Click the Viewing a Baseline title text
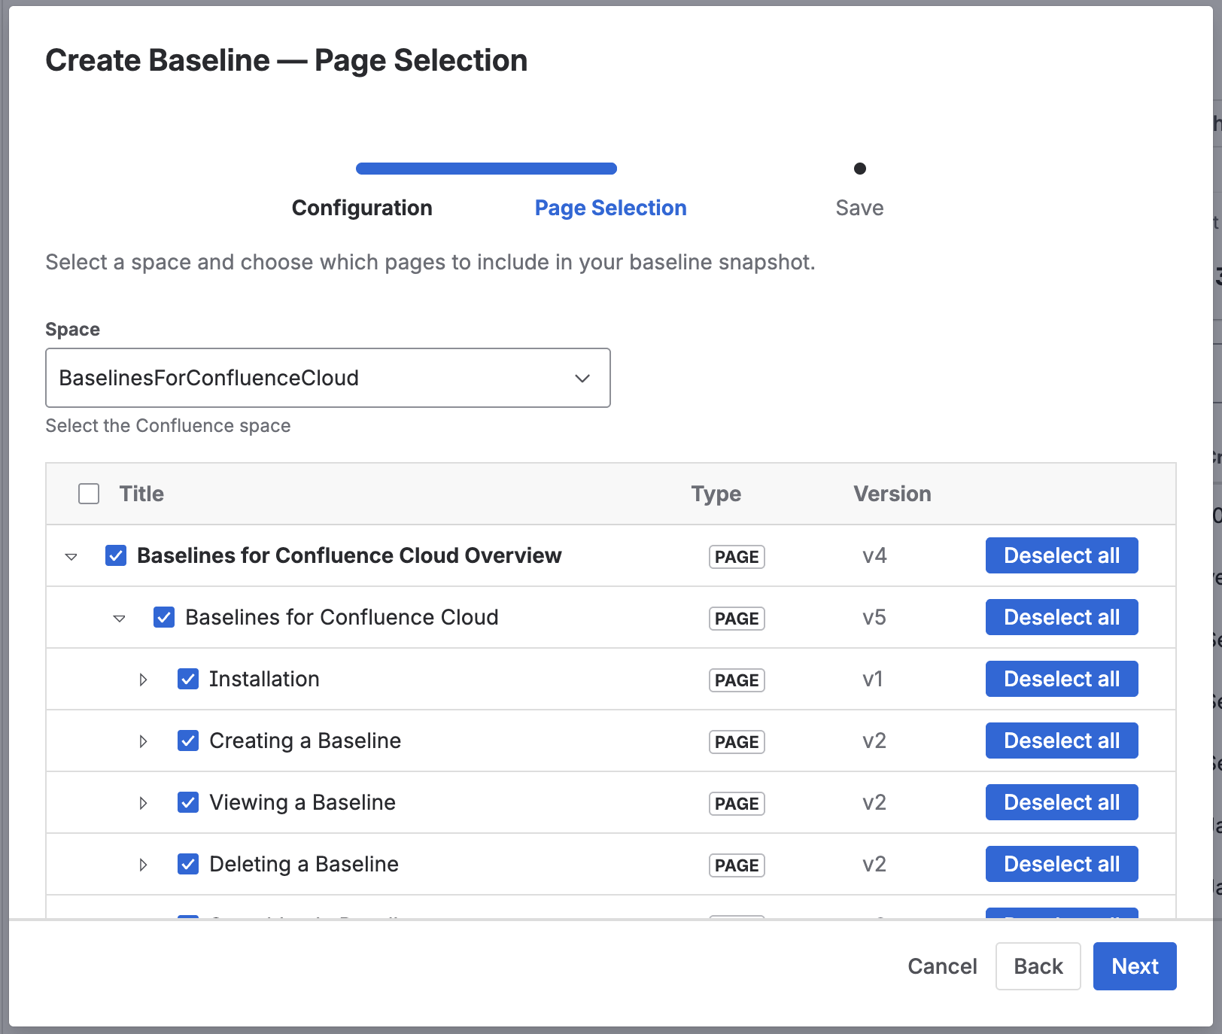 (302, 802)
